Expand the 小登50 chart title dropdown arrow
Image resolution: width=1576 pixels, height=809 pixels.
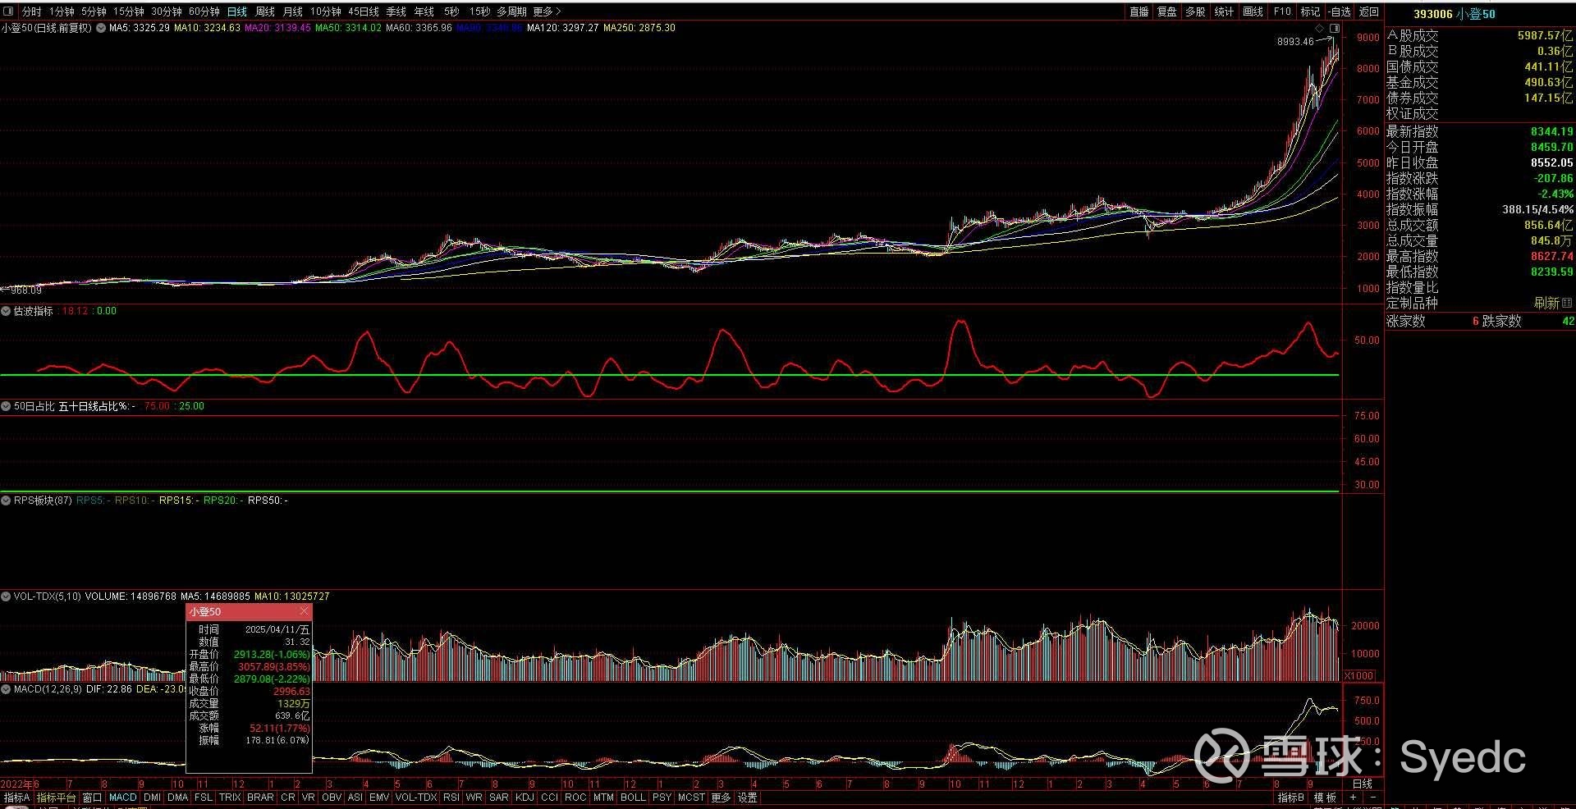point(100,28)
